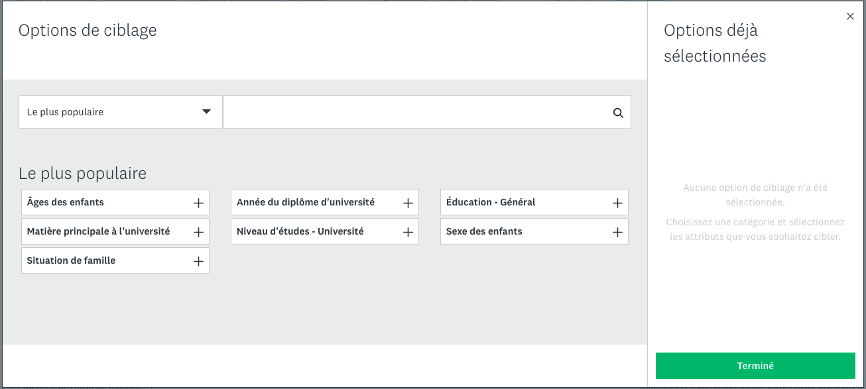Click plus icon beside Situation de famille
This screenshot has width=866, height=389.
pos(198,261)
